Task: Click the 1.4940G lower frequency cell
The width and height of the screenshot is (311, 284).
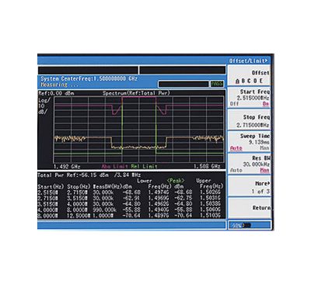Action: (x=159, y=210)
